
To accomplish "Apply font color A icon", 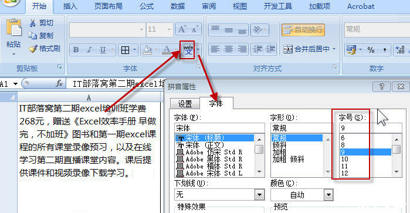I will [167, 50].
